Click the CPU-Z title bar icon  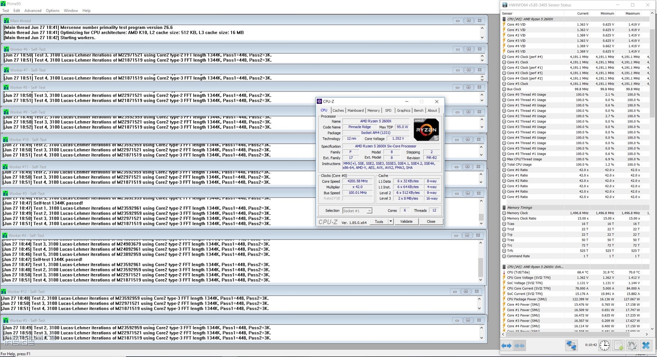[x=319, y=101]
